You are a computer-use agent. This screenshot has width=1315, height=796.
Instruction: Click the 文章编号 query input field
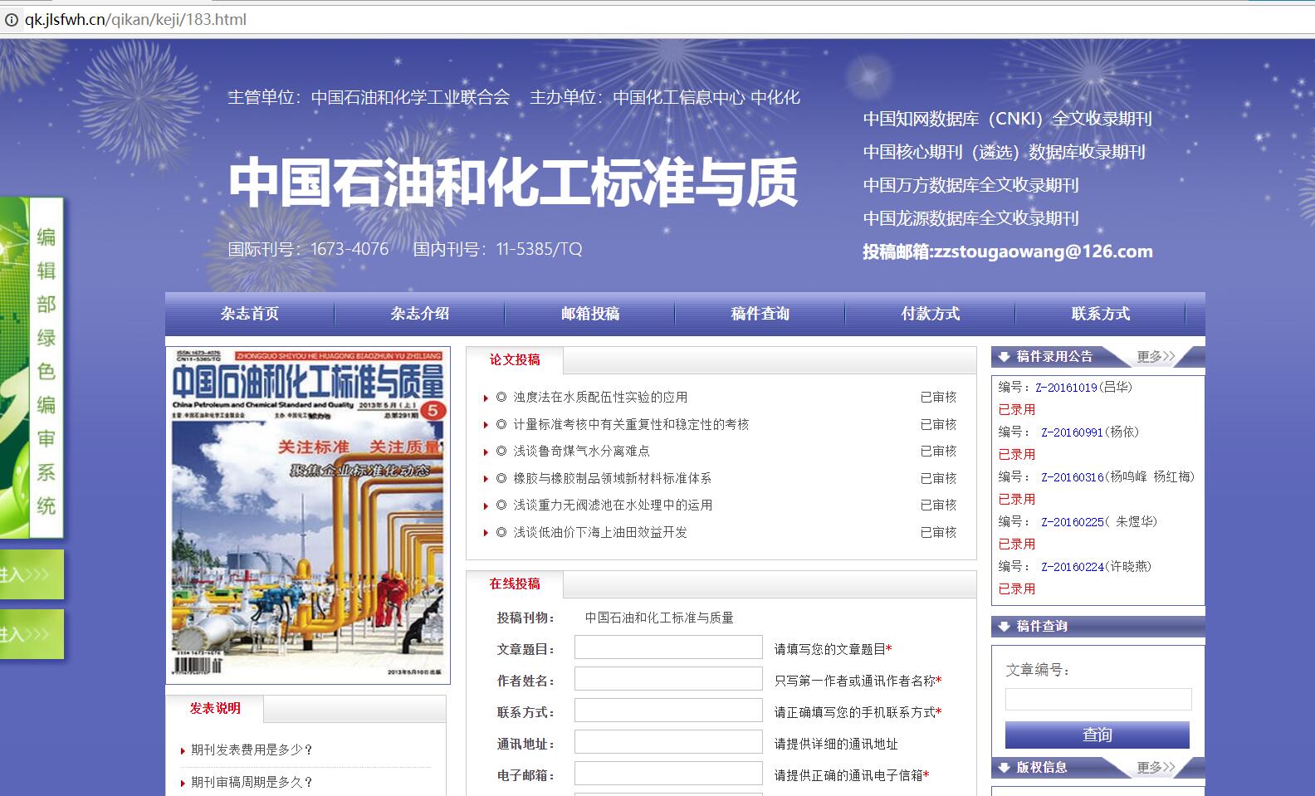(1098, 699)
